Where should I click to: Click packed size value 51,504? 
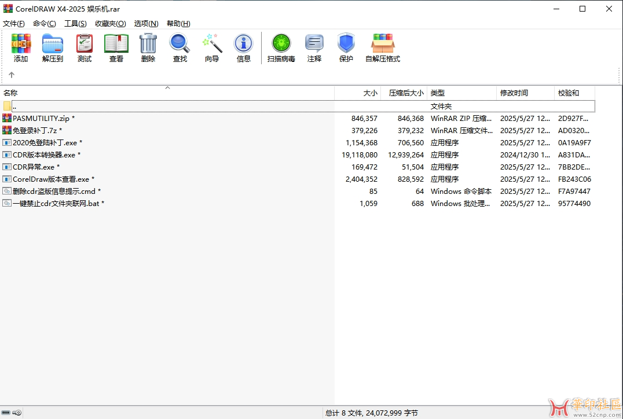click(x=413, y=167)
